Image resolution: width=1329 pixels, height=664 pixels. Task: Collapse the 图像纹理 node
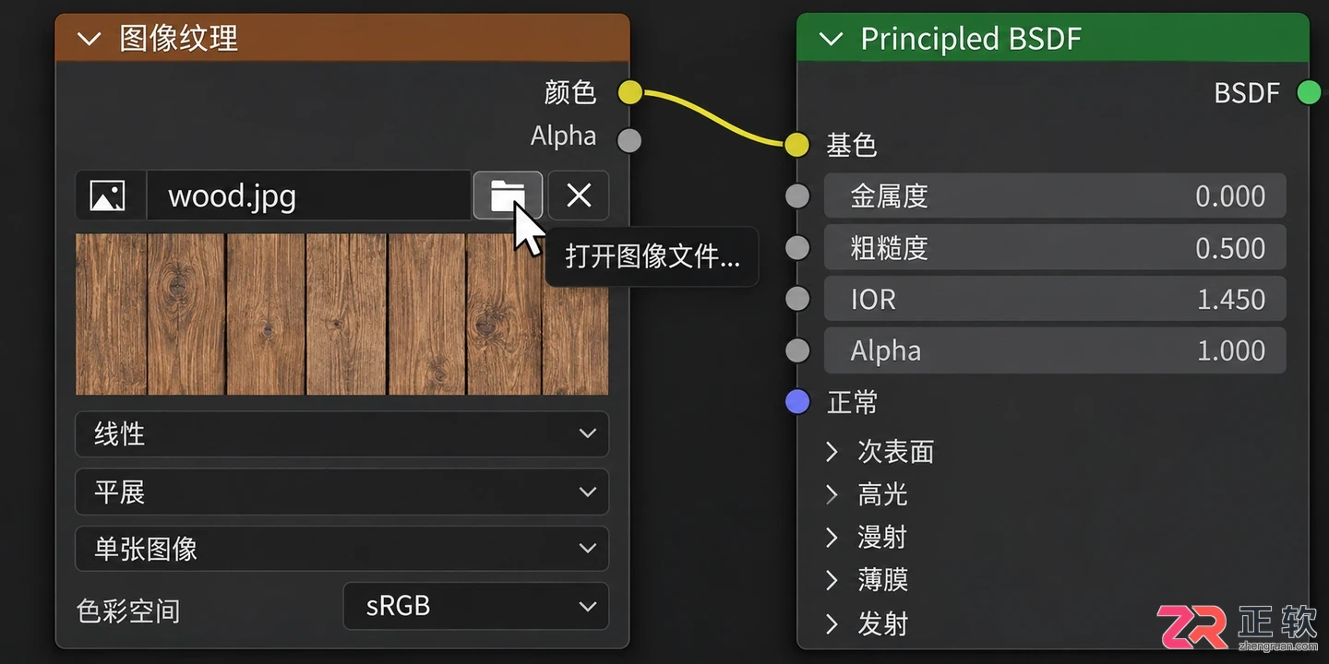pos(89,39)
